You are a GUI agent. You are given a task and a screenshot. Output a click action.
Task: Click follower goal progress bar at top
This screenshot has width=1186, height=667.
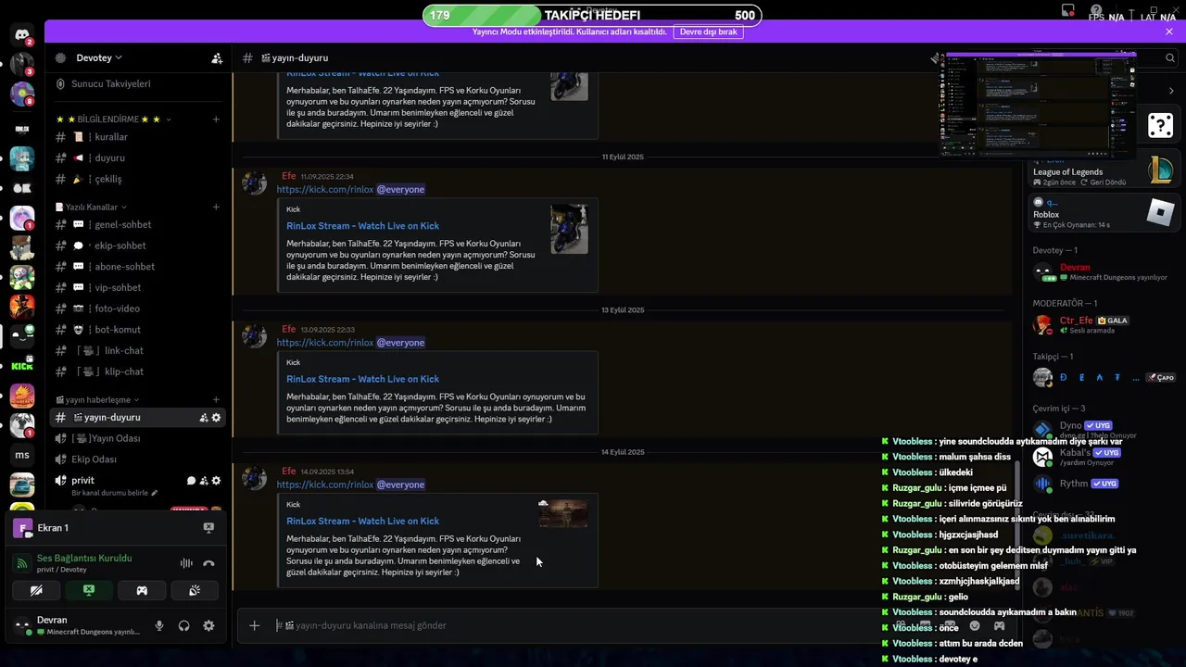pyautogui.click(x=593, y=15)
